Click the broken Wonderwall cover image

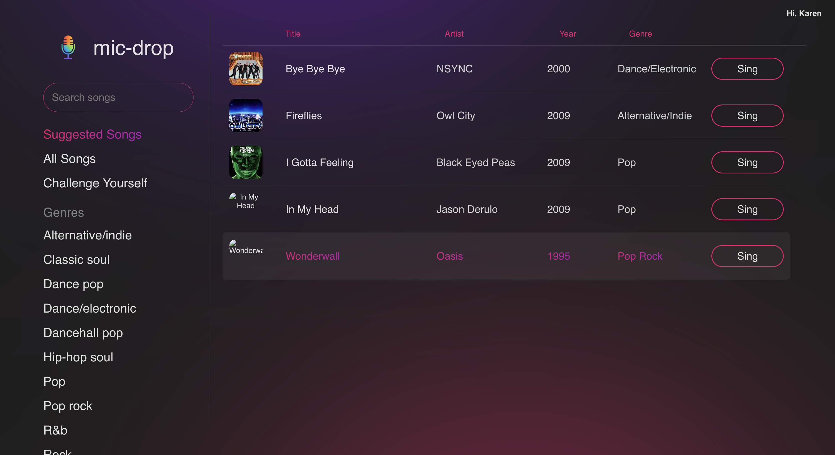tap(245, 247)
